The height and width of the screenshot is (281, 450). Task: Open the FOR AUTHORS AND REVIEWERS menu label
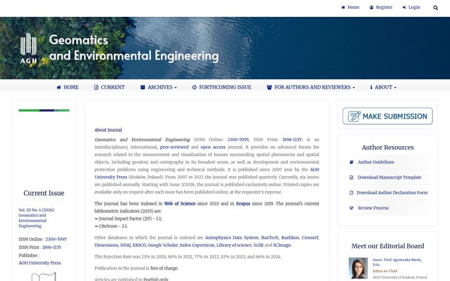click(x=312, y=87)
